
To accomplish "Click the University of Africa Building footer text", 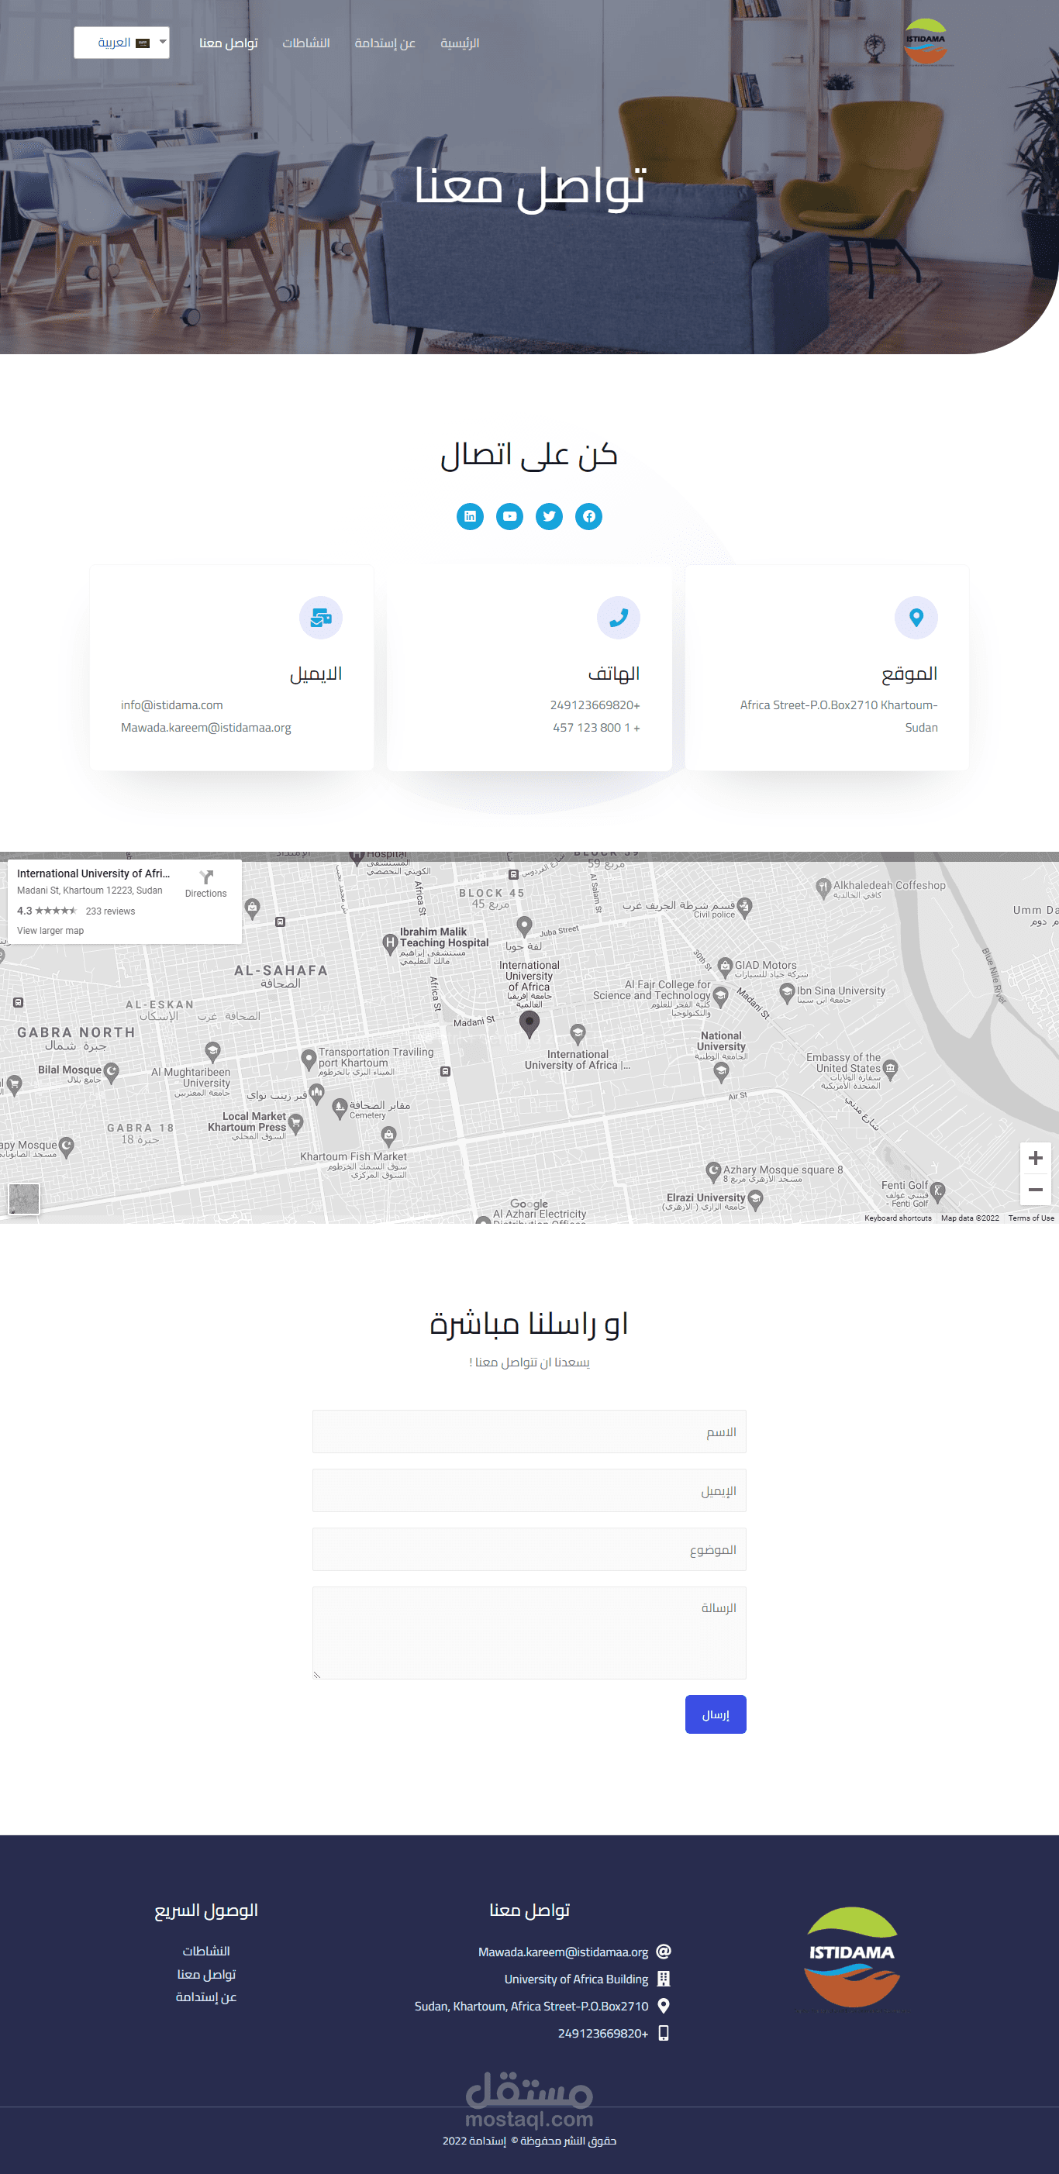I will click(x=577, y=1979).
